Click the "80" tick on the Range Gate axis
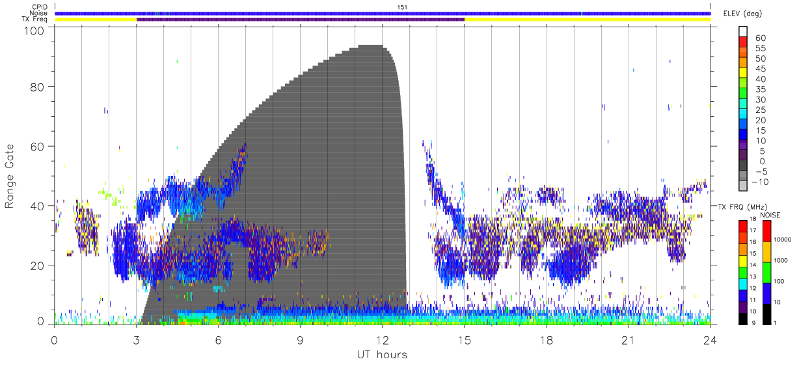Viewport: 799px width, 368px height. [38, 86]
